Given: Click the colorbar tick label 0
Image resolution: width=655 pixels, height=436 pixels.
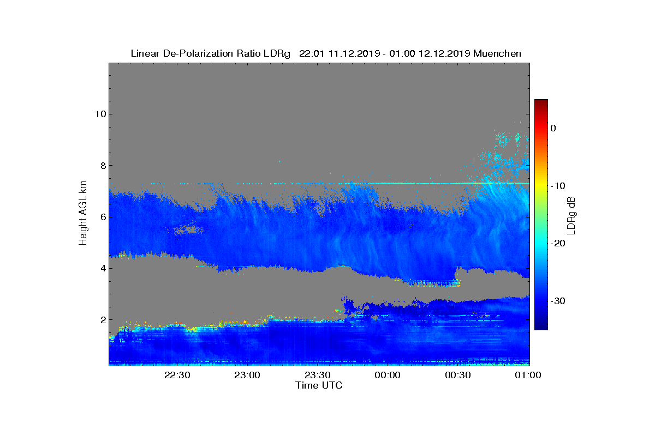Looking at the screenshot, I should pos(553,128).
